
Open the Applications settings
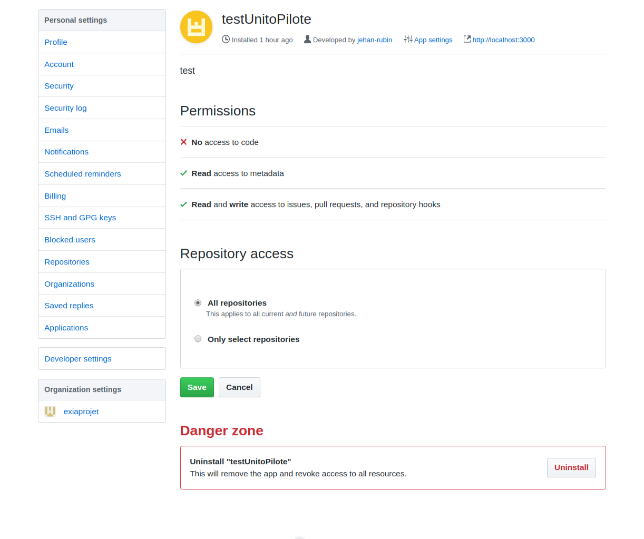(x=102, y=328)
